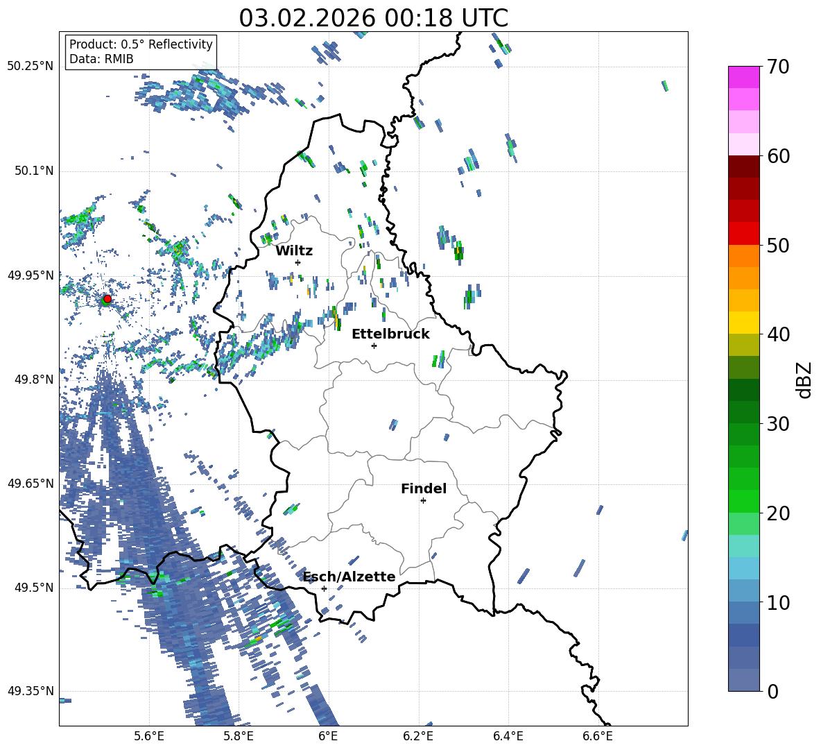
Task: Click the 6.2°E longitude label
Action: point(418,736)
